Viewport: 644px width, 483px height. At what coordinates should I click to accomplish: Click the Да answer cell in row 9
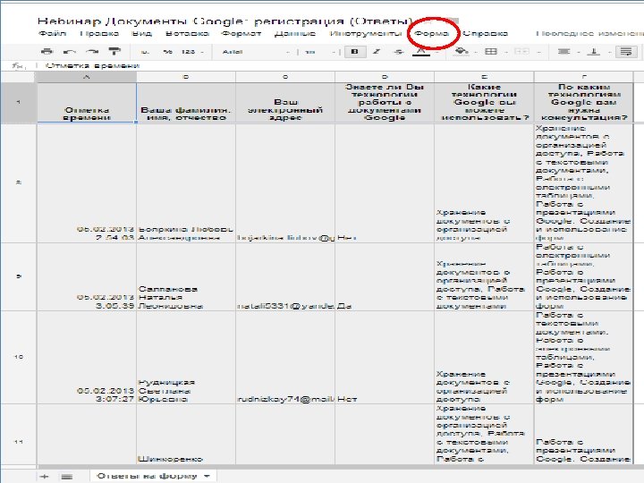point(385,276)
